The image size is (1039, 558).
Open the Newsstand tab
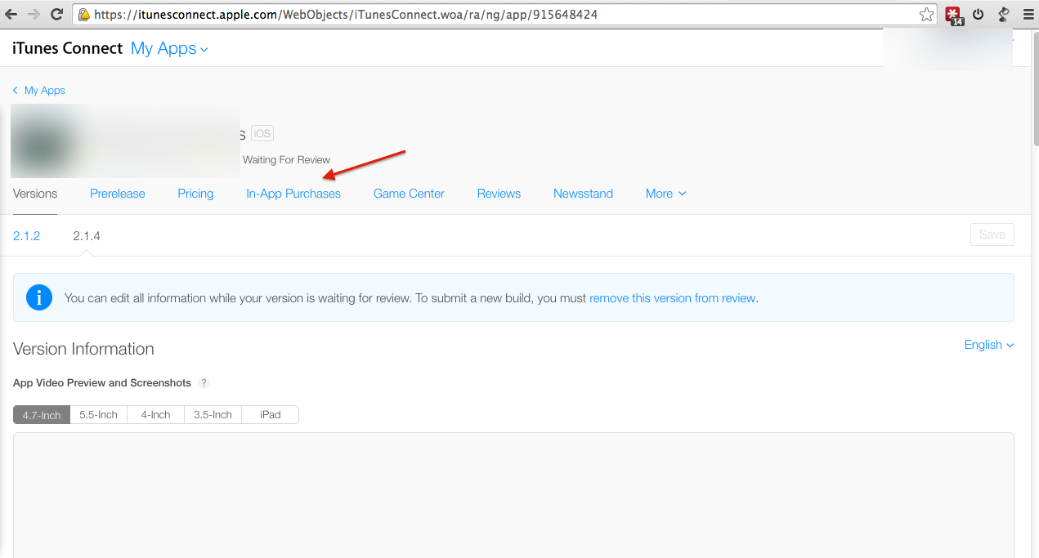pos(583,194)
